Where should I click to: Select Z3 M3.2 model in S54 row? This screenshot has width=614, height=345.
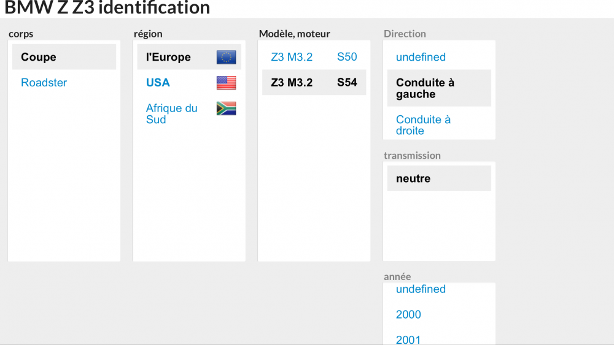(x=292, y=83)
